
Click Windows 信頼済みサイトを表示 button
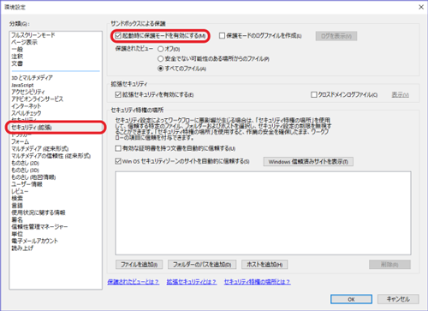(x=308, y=162)
